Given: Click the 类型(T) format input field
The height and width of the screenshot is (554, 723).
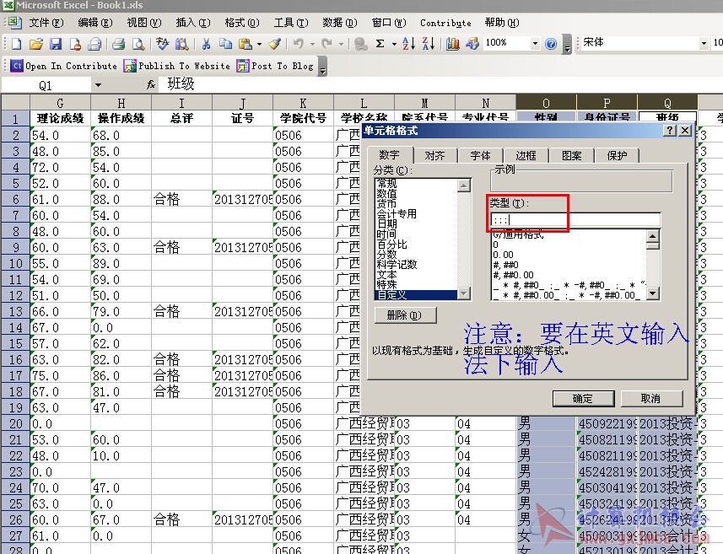Looking at the screenshot, I should click(575, 220).
